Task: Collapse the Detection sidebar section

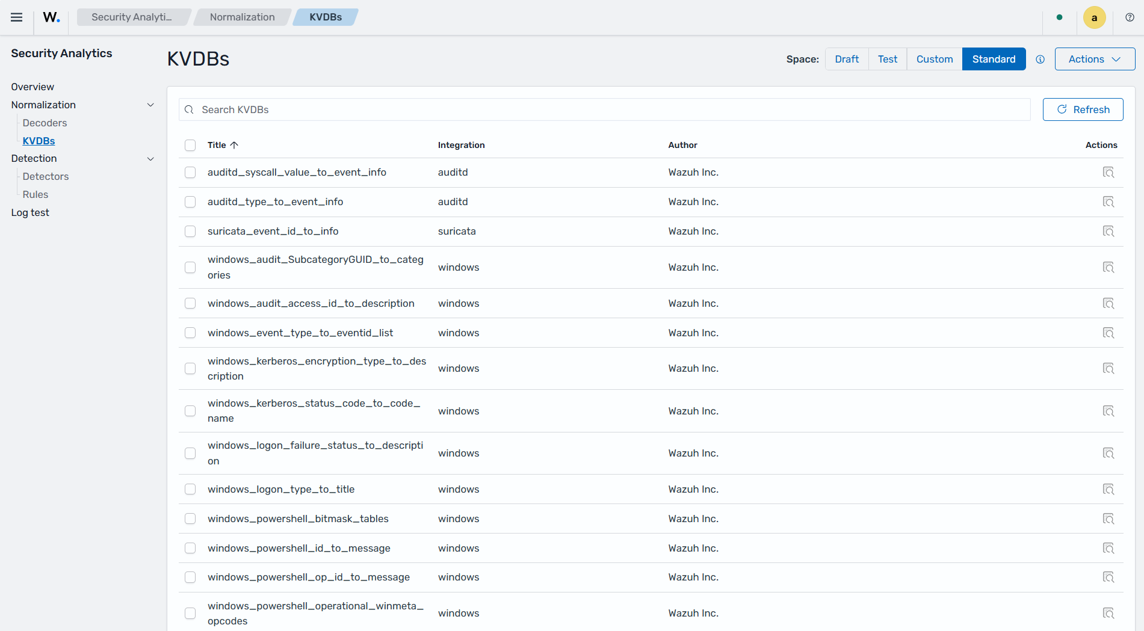Action: tap(150, 158)
